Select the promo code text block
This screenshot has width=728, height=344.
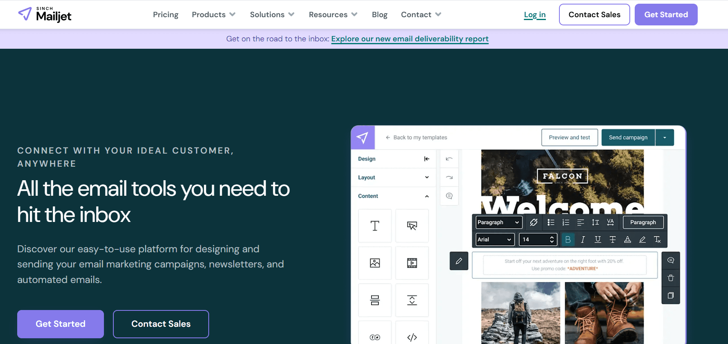(x=565, y=265)
